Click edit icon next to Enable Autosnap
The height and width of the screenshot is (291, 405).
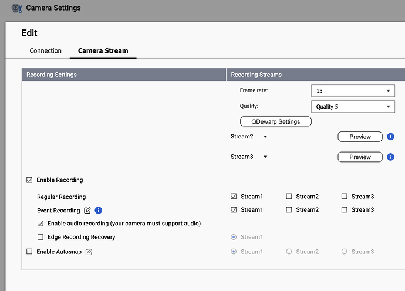89,252
